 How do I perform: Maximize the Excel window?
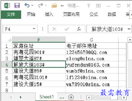click(118, 6)
